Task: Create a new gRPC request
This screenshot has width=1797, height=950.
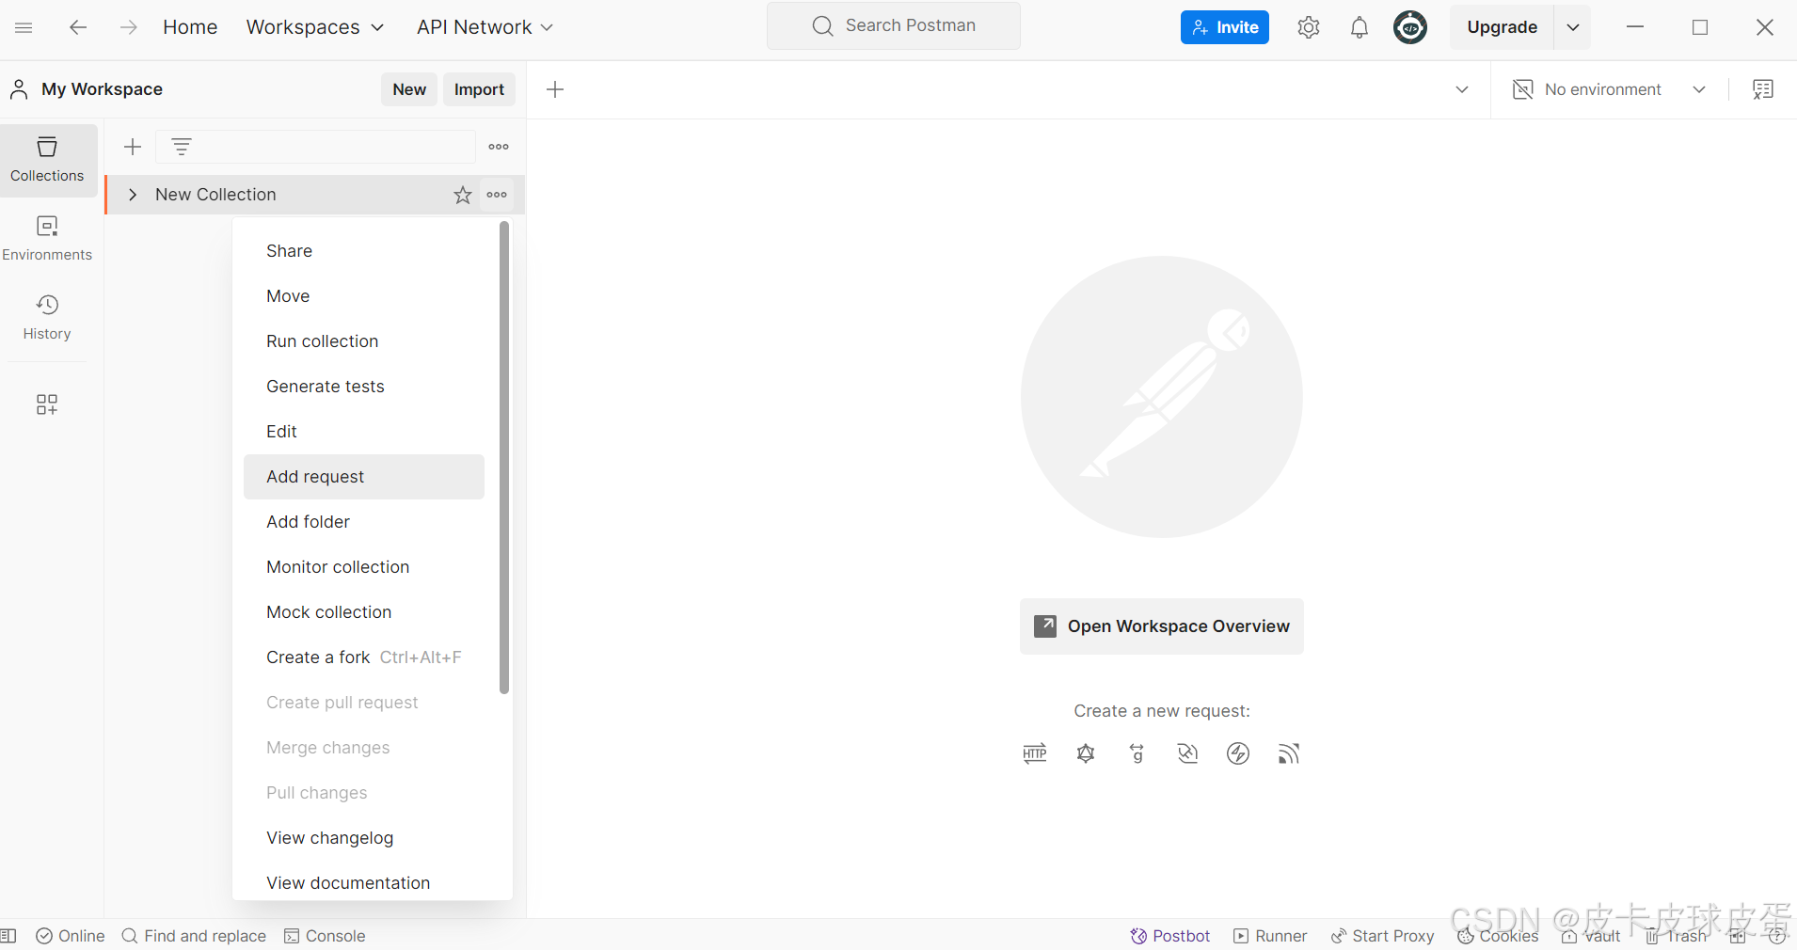Action: 1137,753
